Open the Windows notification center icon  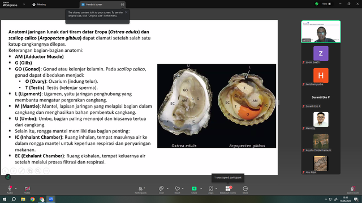click(x=356, y=199)
